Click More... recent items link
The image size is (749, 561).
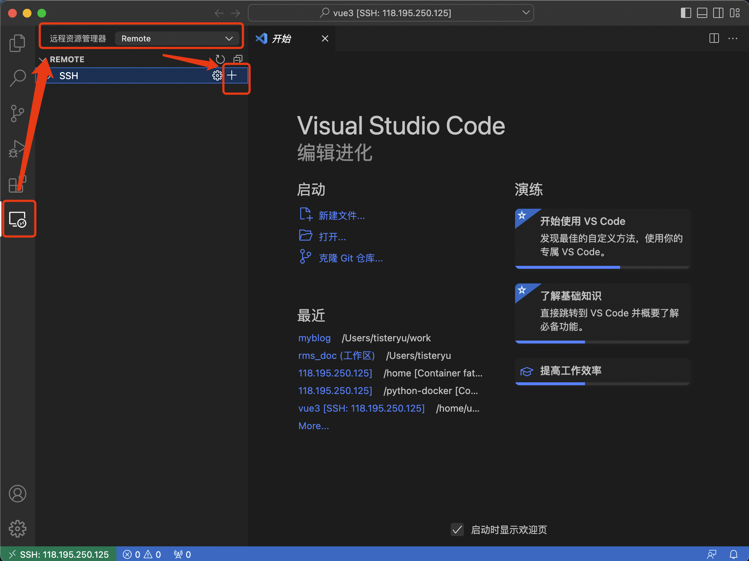pos(314,426)
